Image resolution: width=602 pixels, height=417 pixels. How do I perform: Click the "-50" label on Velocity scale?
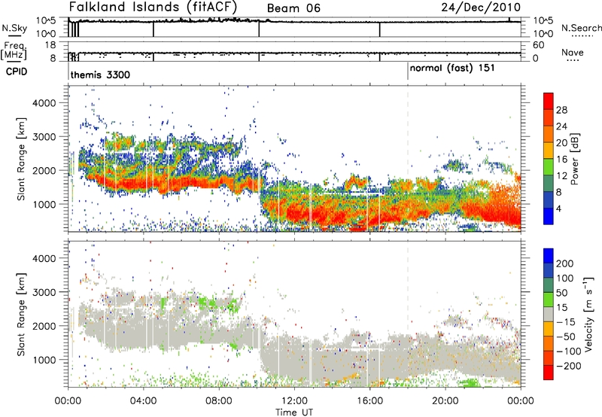(x=565, y=336)
